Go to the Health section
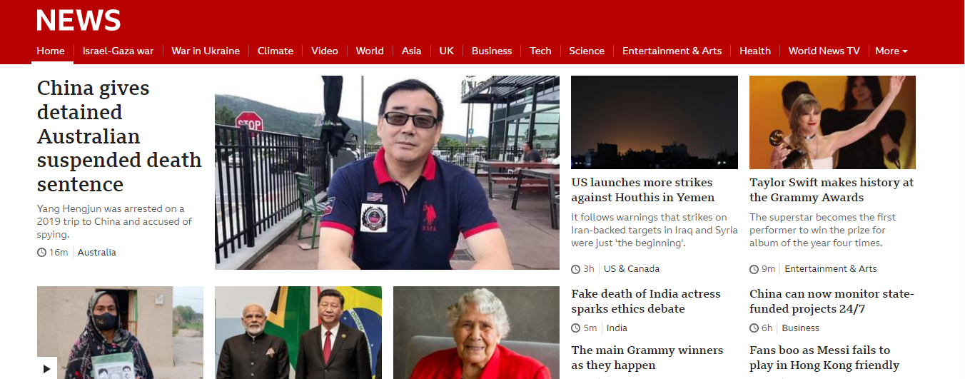The width and height of the screenshot is (965, 379). (x=755, y=51)
